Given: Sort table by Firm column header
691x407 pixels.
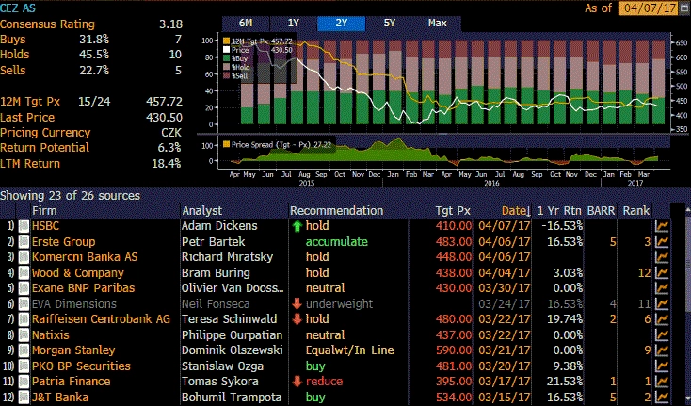Looking at the screenshot, I should tap(44, 211).
